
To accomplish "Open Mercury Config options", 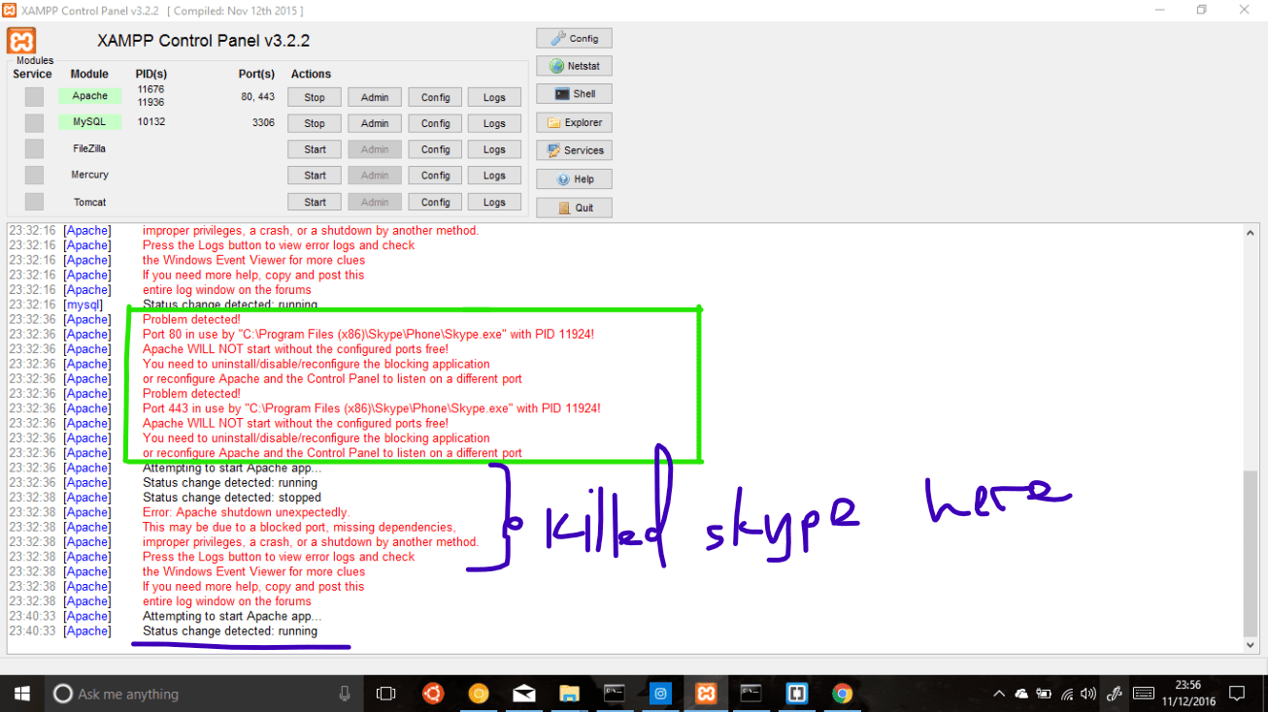I will coord(435,176).
